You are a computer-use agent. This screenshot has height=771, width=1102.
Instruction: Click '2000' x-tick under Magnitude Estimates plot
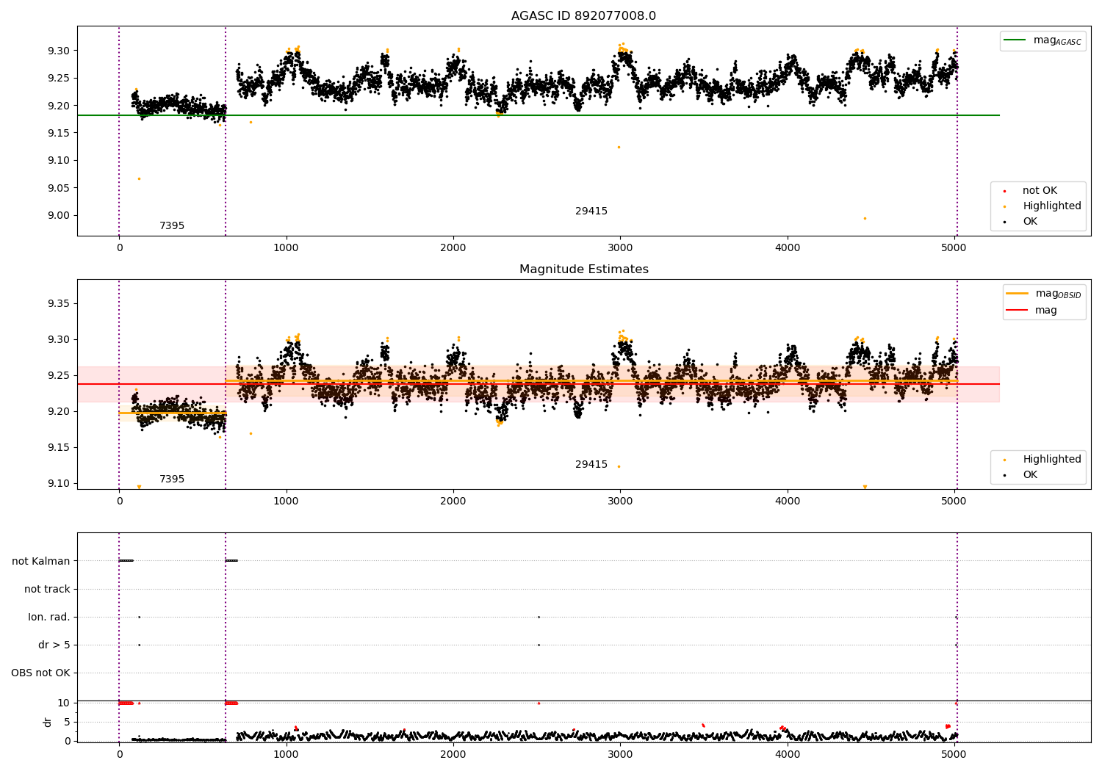(453, 502)
